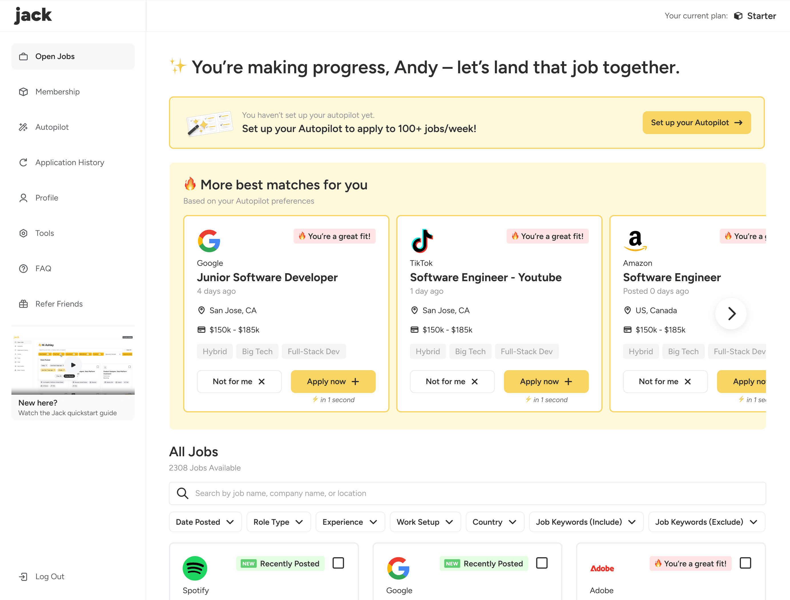Check the Spotify job checkbox
Image resolution: width=790 pixels, height=600 pixels.
coord(338,563)
